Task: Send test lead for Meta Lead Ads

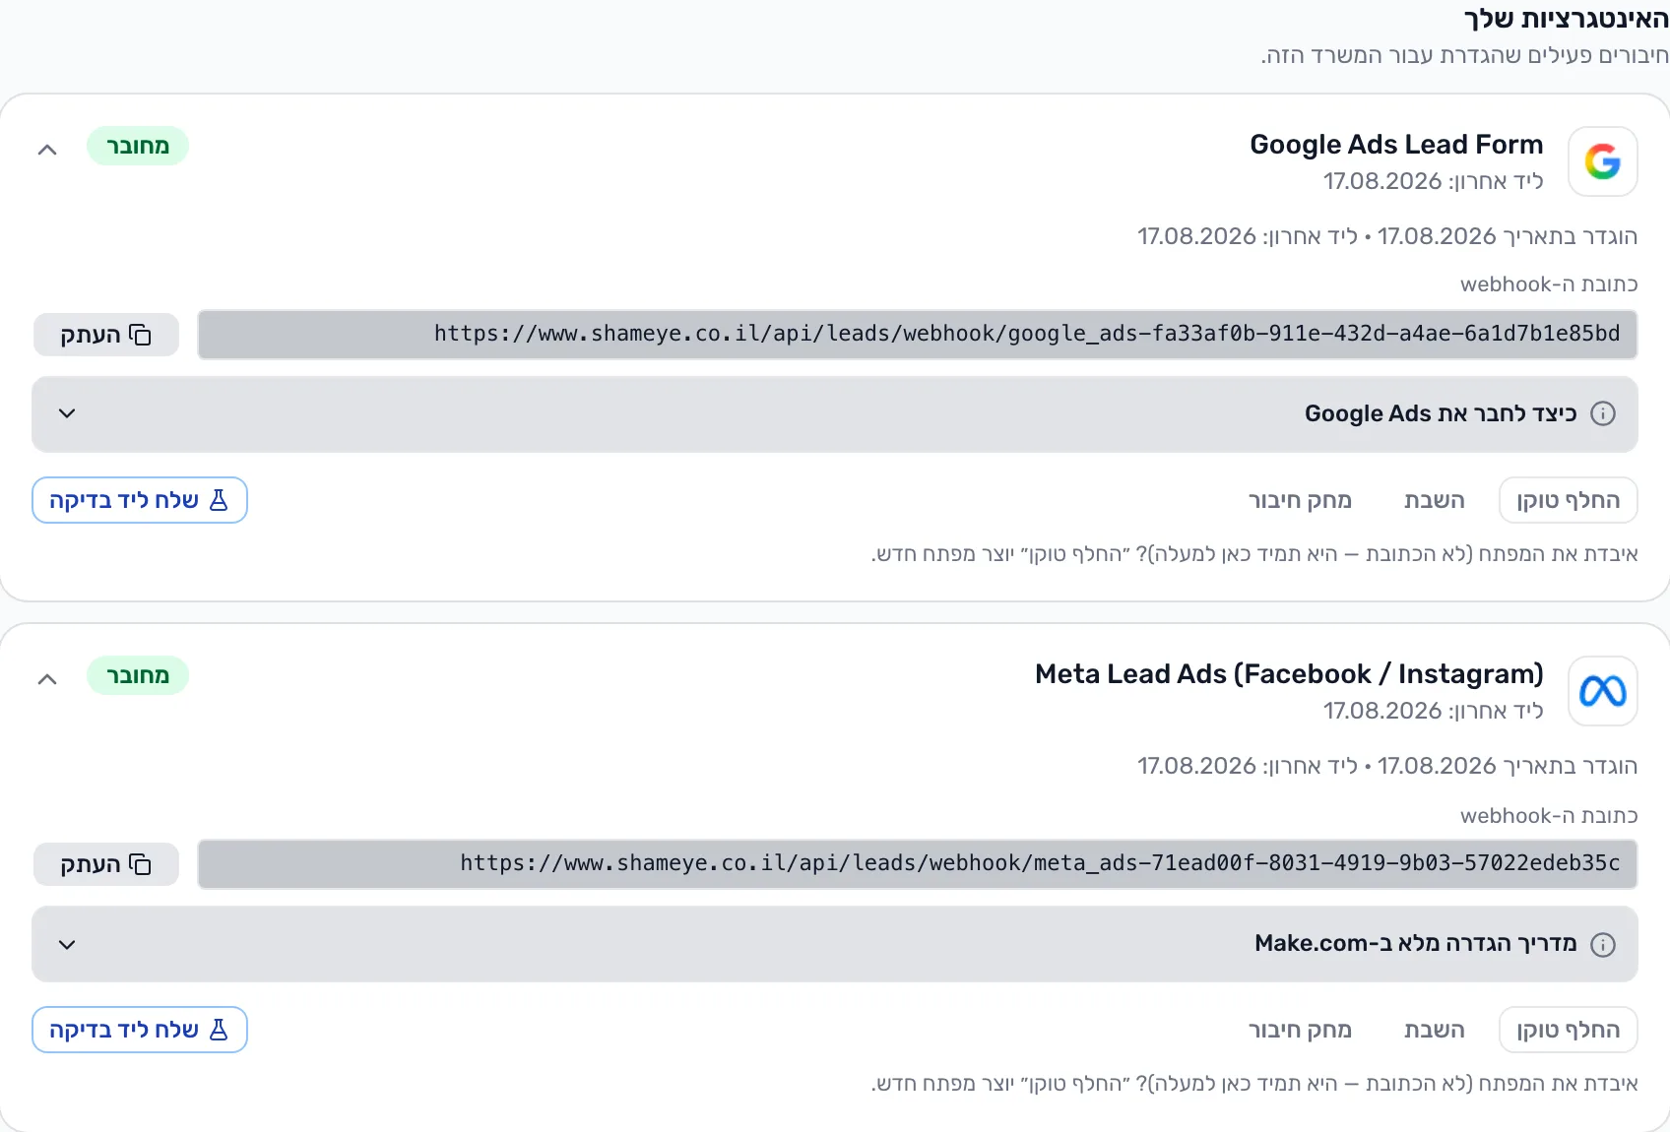Action: (140, 1030)
